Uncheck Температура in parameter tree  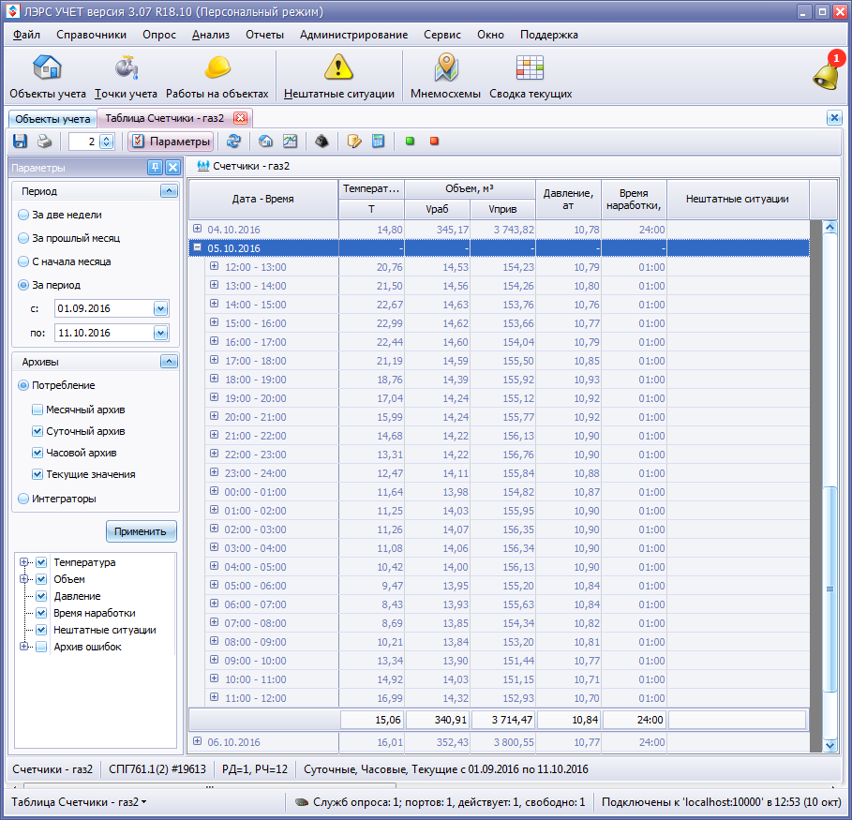tap(41, 562)
